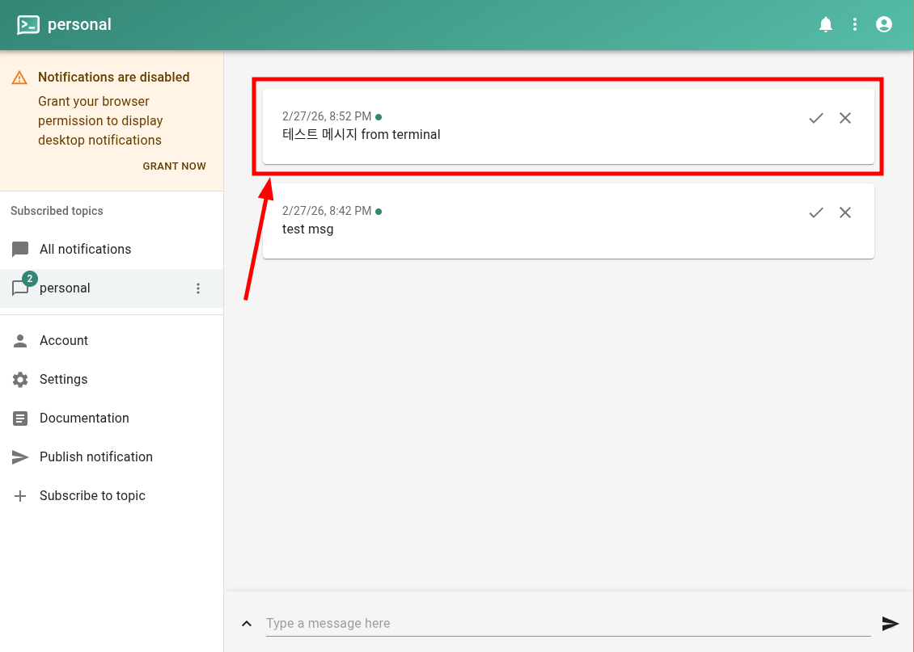Open the account profile icon in header
914x652 pixels.
884,24
